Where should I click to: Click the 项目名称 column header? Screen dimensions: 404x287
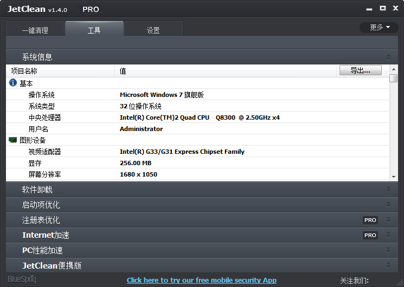tap(60, 71)
